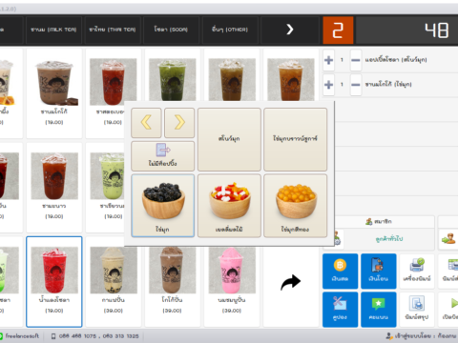Image resolution: width=458 pixels, height=343 pixels.
Task: Choose money transfer phone icon
Action: 378,265
